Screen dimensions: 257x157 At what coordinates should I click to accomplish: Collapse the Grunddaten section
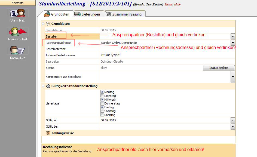pos(43,24)
